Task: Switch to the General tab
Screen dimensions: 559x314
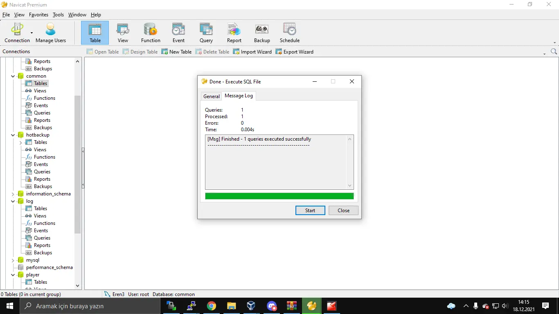Action: (x=212, y=96)
